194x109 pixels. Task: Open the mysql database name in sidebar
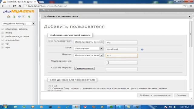coord(9,33)
